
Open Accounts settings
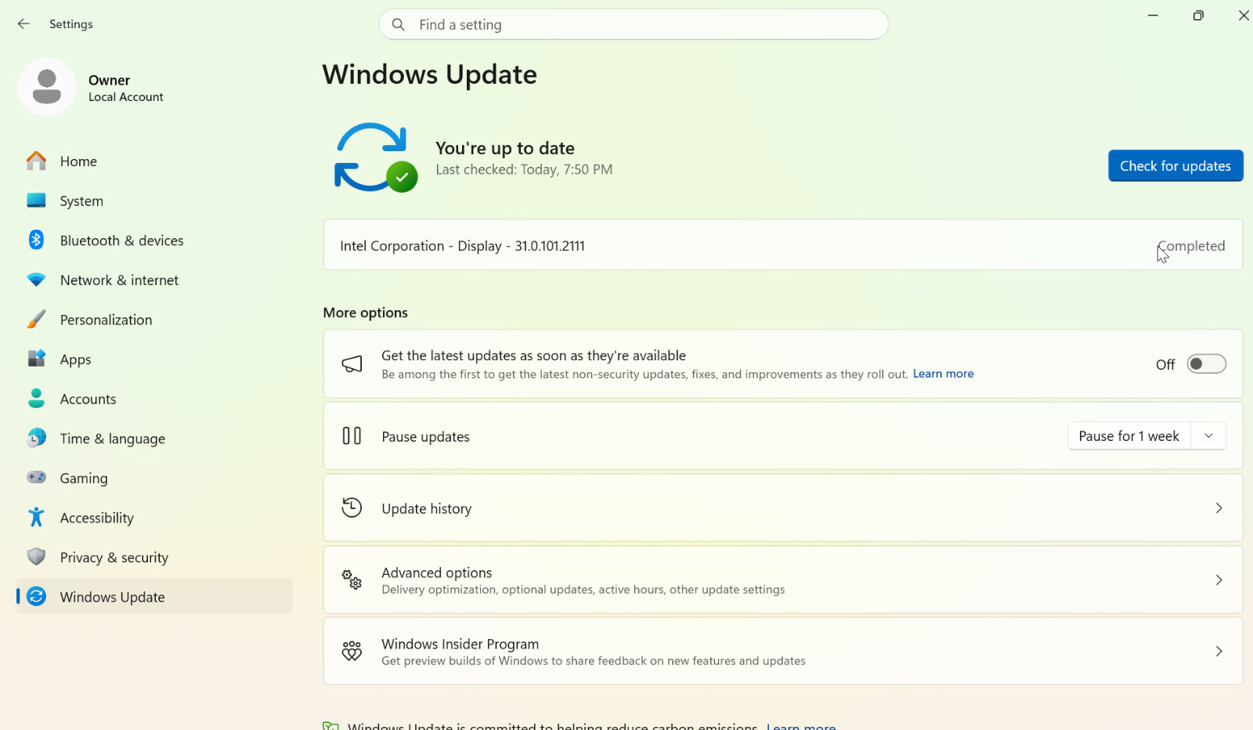point(154,399)
